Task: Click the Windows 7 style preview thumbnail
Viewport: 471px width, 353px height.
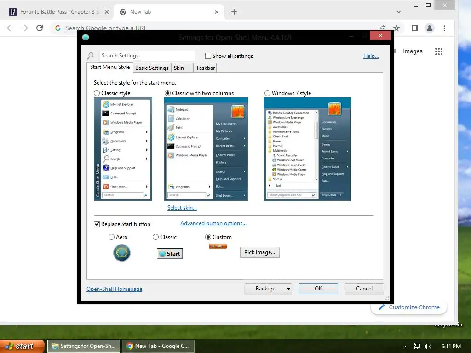Action: (307, 149)
